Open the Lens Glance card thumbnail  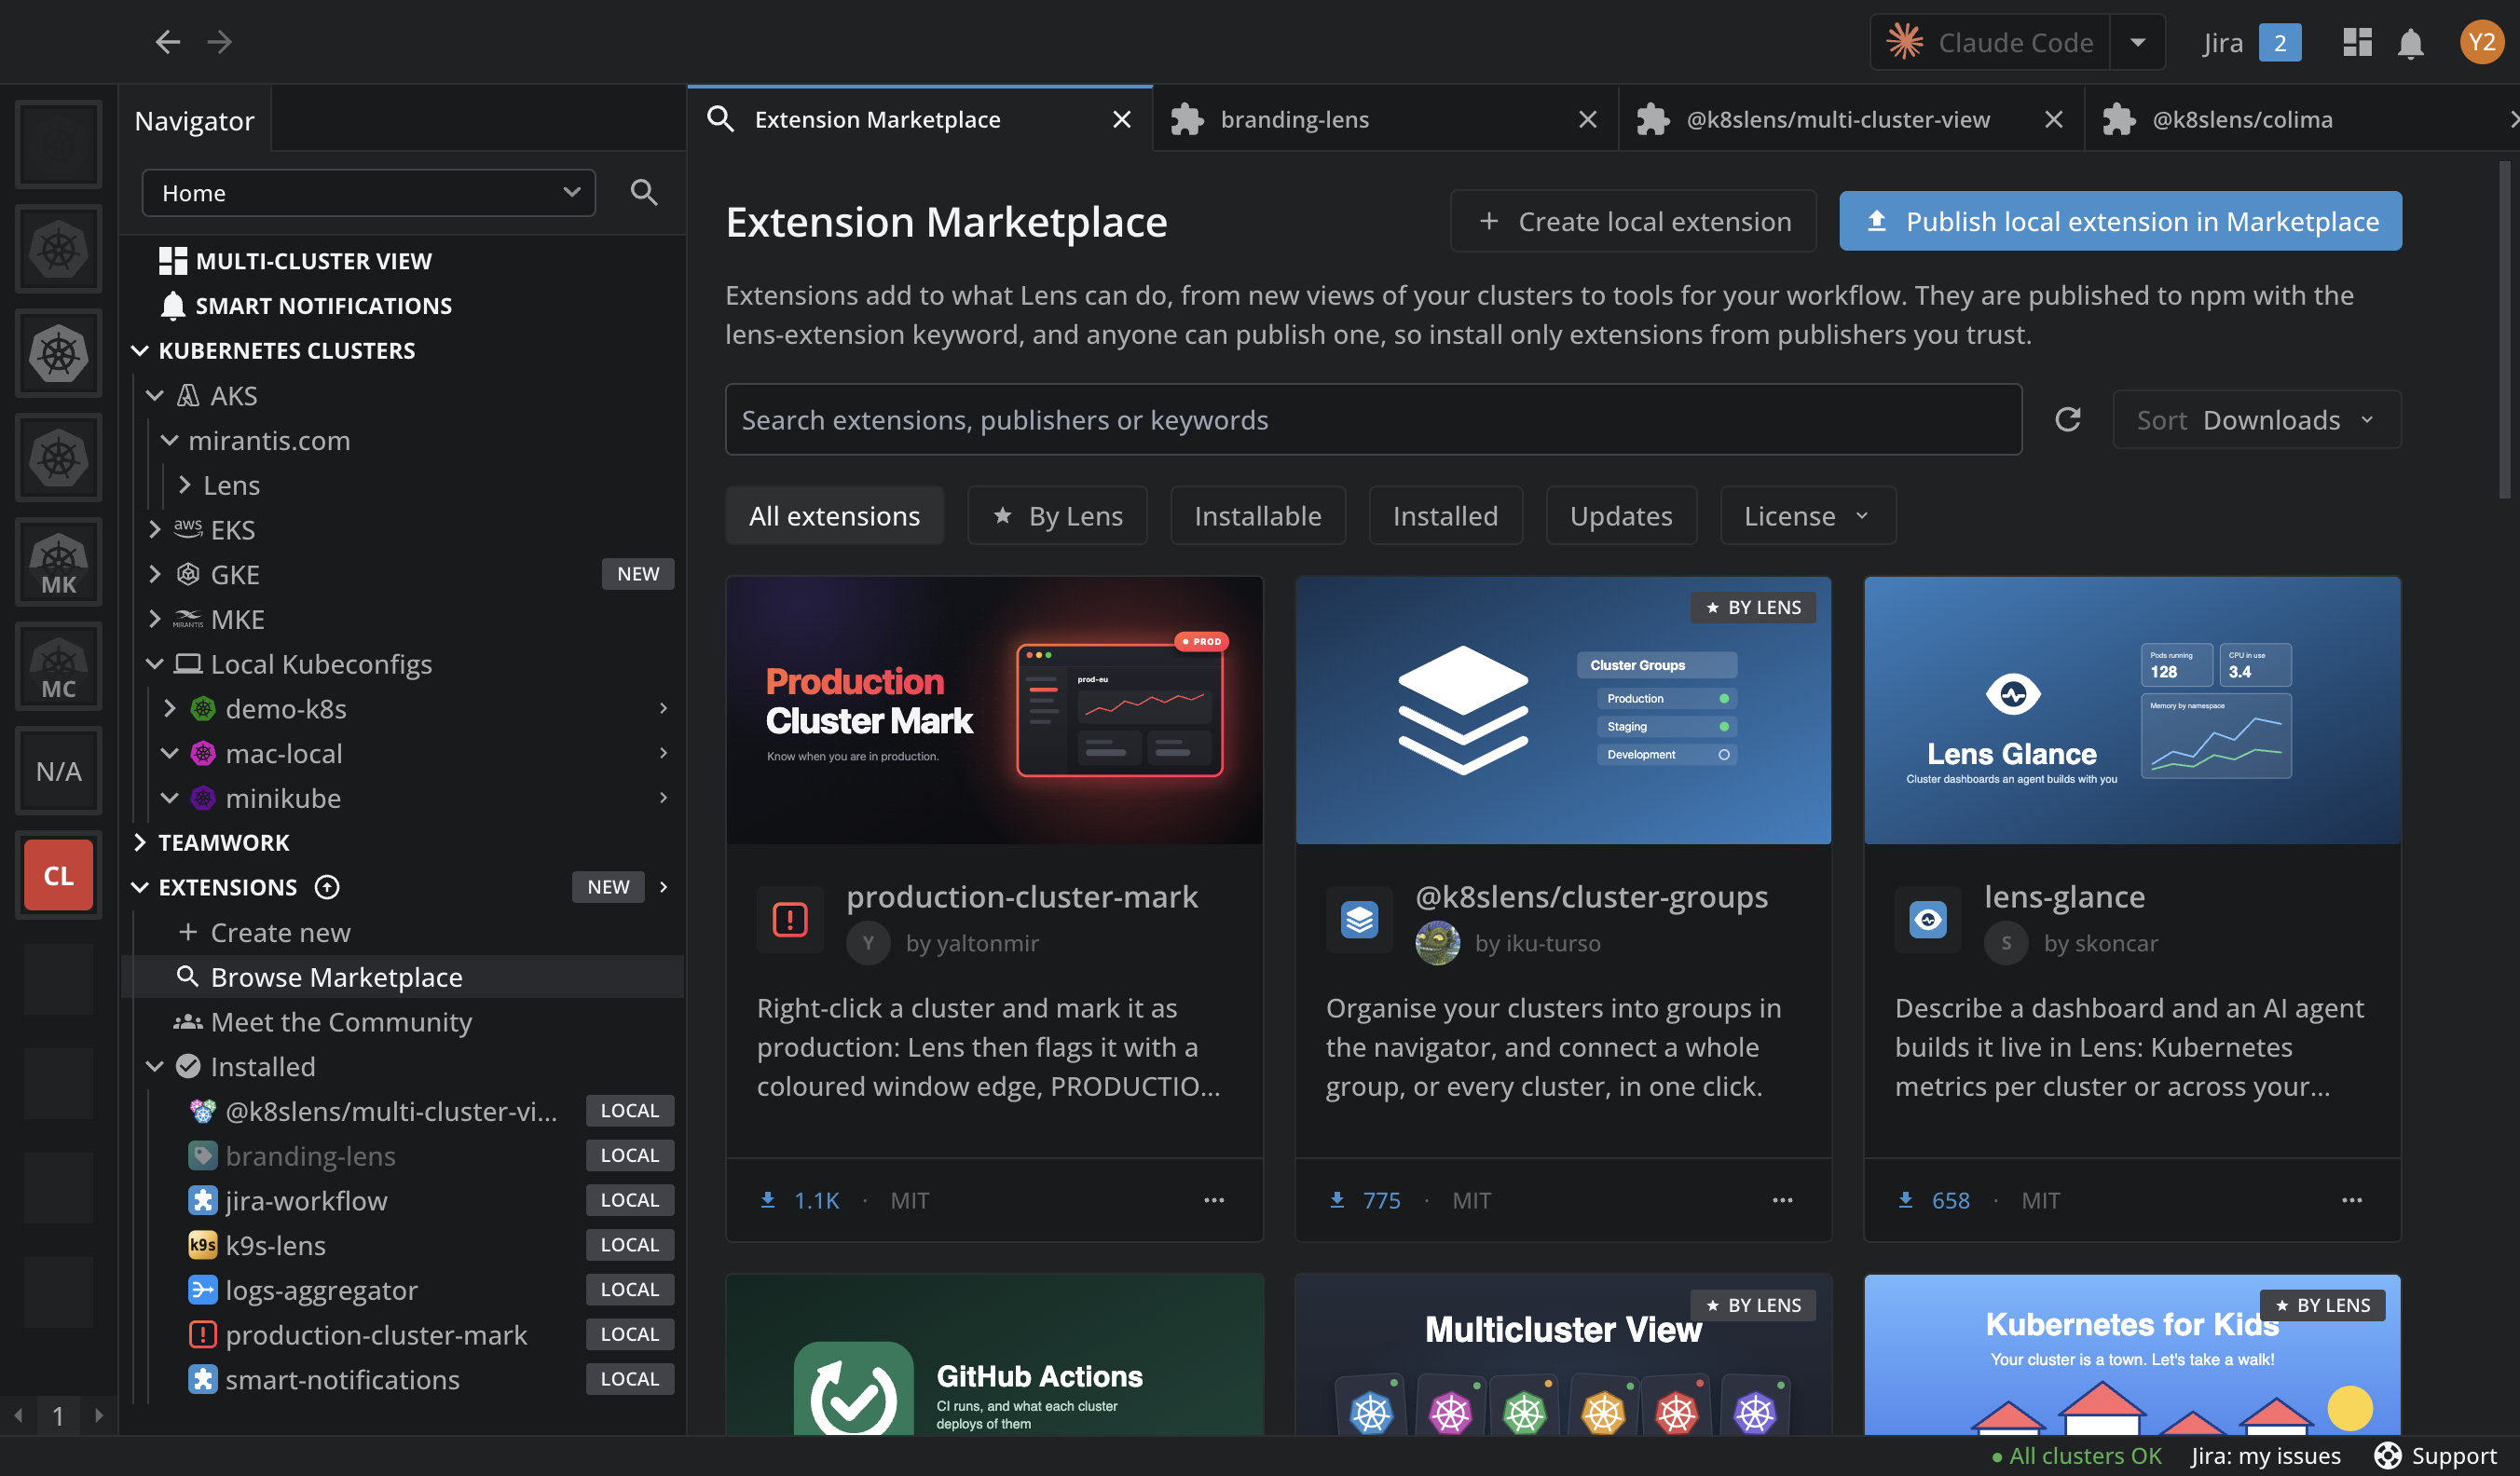2132,710
